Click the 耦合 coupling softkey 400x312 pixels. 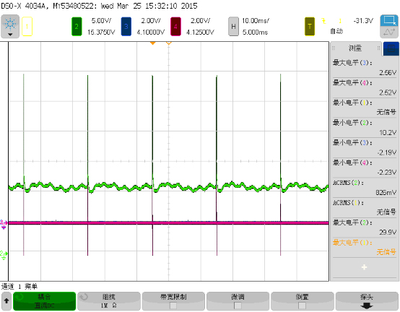point(44,301)
